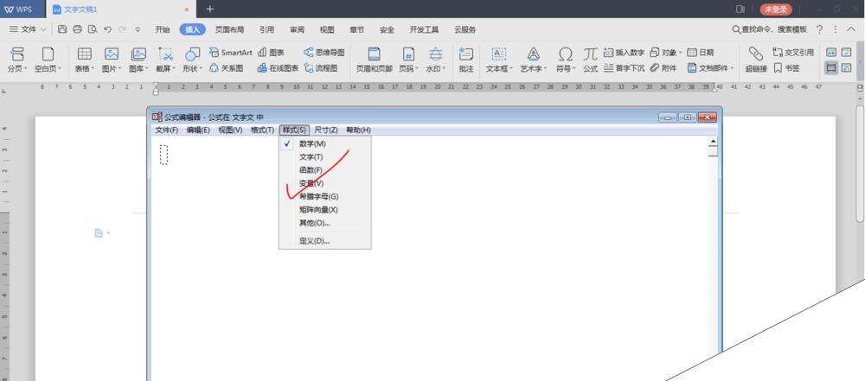Open the File (文件) dropdown menu
The image size is (865, 381).
(x=28, y=29)
